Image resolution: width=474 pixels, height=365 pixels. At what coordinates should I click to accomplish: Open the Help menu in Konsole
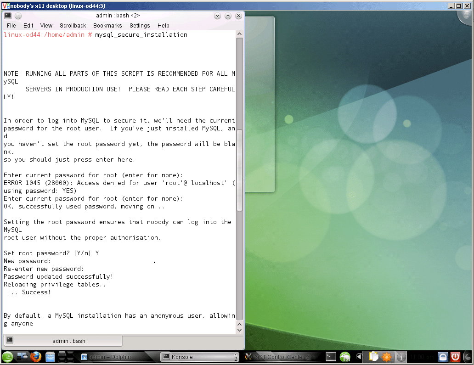(163, 26)
